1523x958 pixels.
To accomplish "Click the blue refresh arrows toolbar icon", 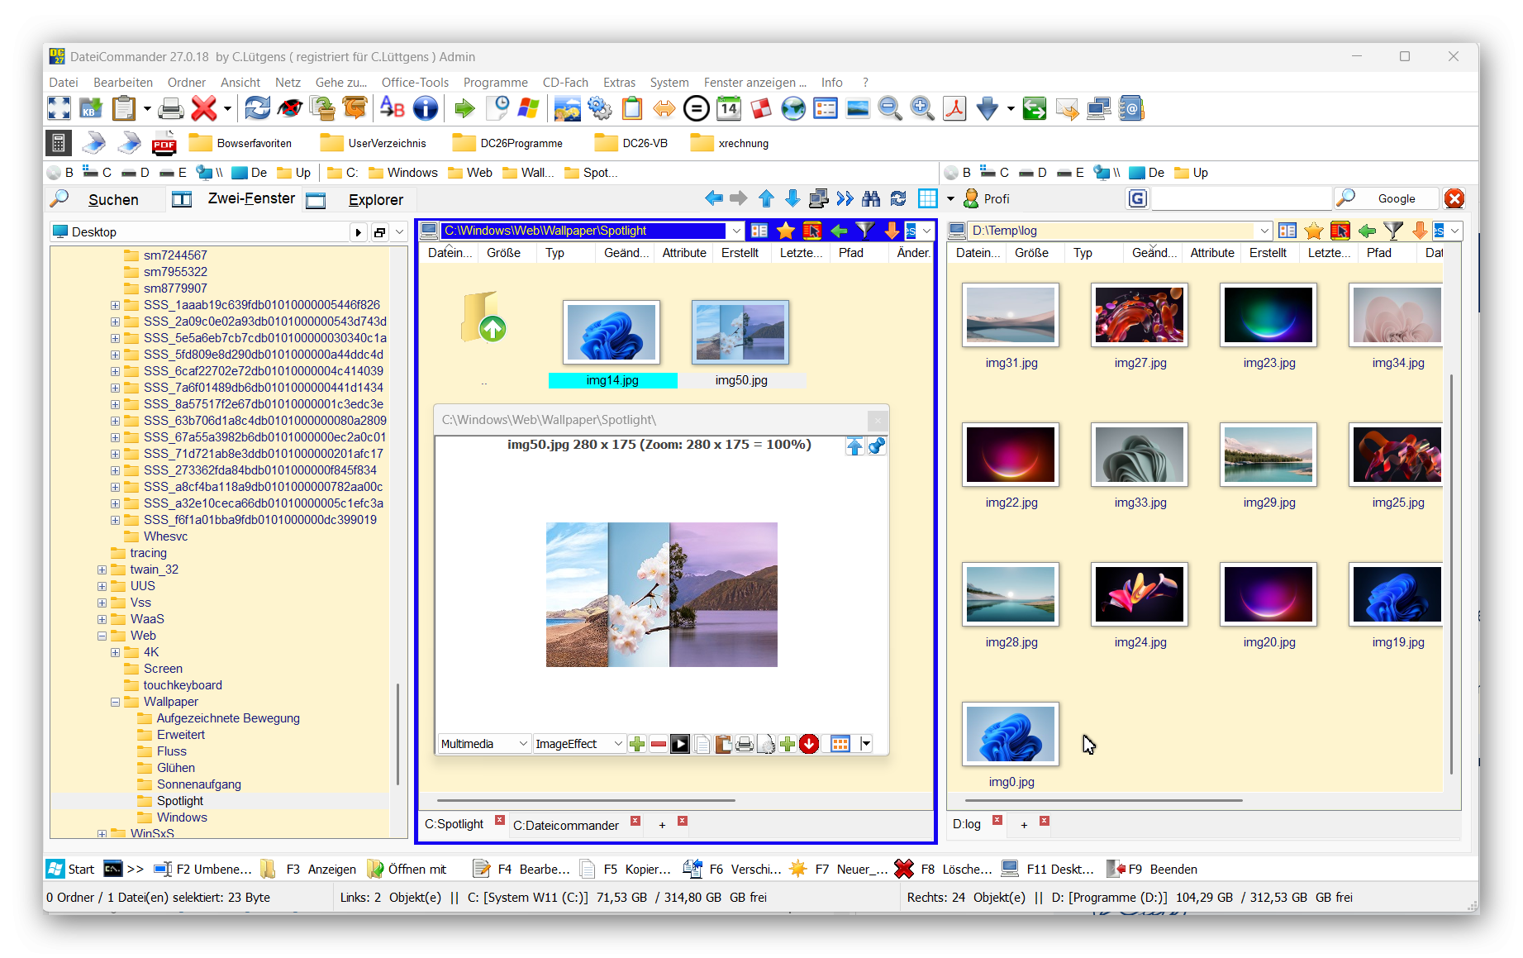I will (x=257, y=108).
